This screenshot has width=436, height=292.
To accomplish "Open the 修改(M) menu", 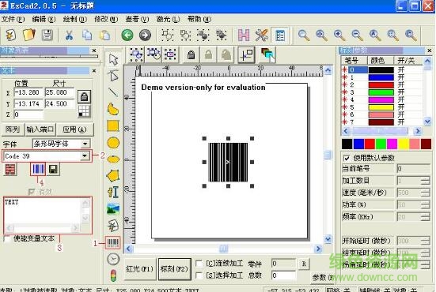I will click(106, 20).
